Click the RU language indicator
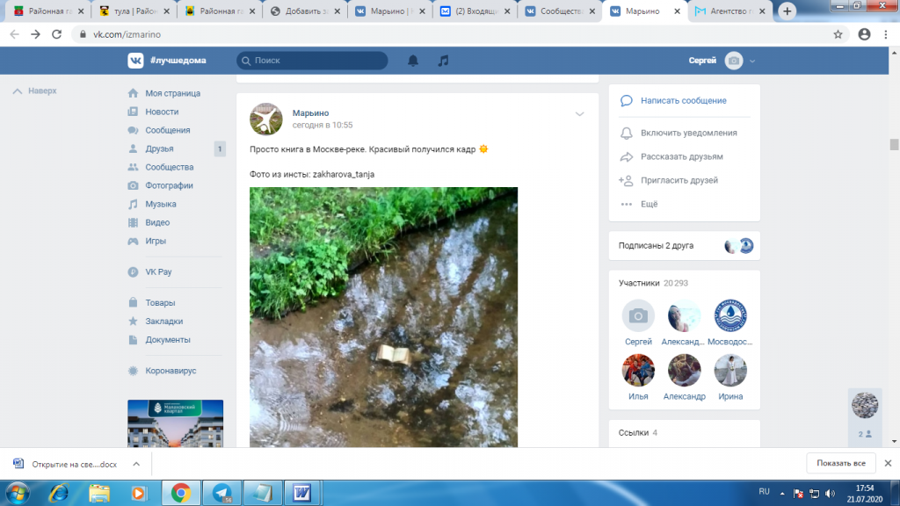The image size is (900, 506). tap(764, 492)
